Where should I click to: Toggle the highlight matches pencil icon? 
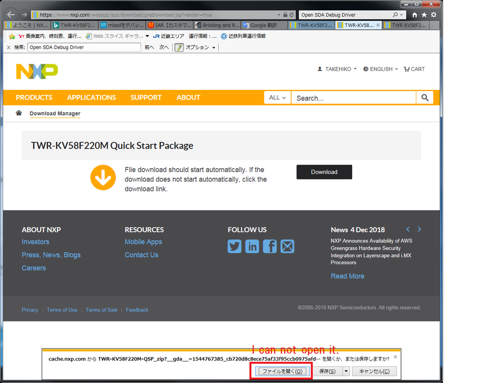point(179,47)
